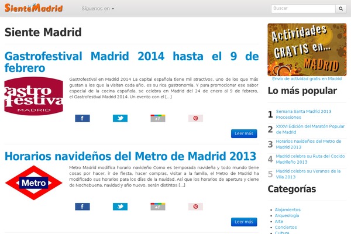The image size is (351, 234).
Task: Click the Categorías heading
Action: 292,189
